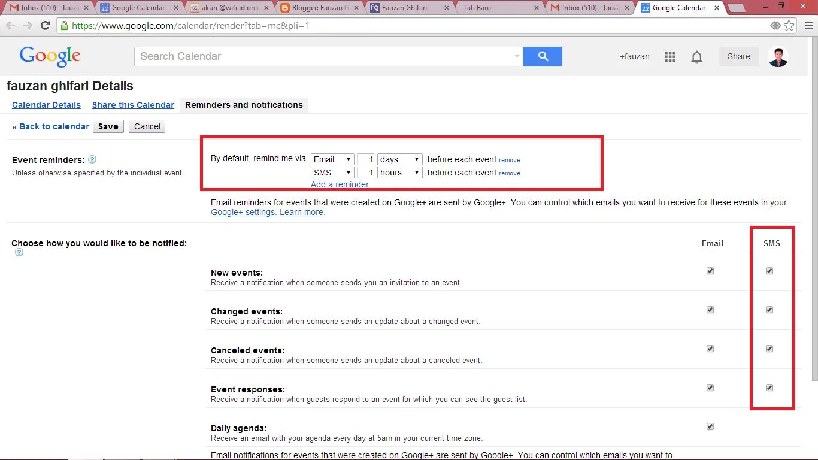
Task: Bookmark this page with the star
Action: (x=789, y=26)
